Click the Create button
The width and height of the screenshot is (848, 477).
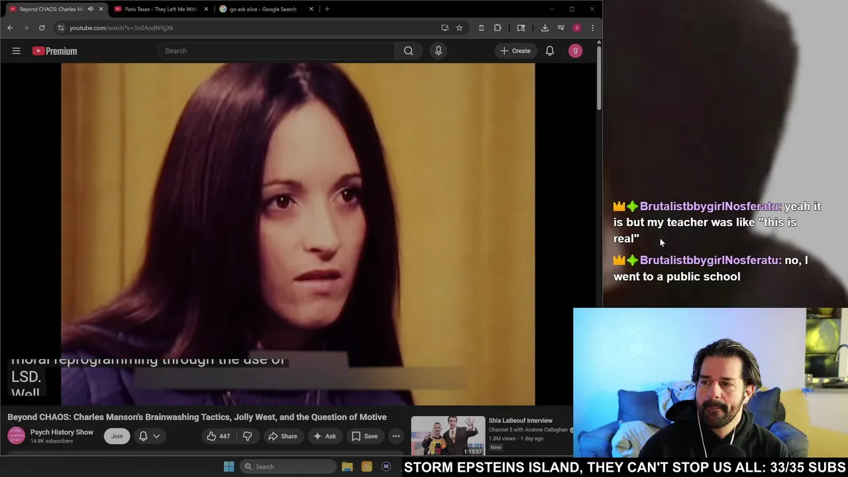[x=515, y=51]
